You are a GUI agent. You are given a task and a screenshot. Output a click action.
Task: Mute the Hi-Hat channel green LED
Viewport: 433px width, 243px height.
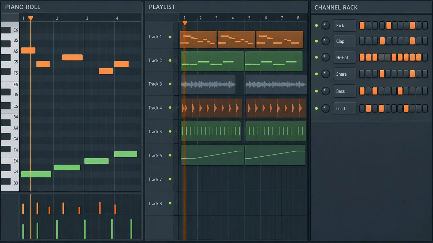(316, 57)
